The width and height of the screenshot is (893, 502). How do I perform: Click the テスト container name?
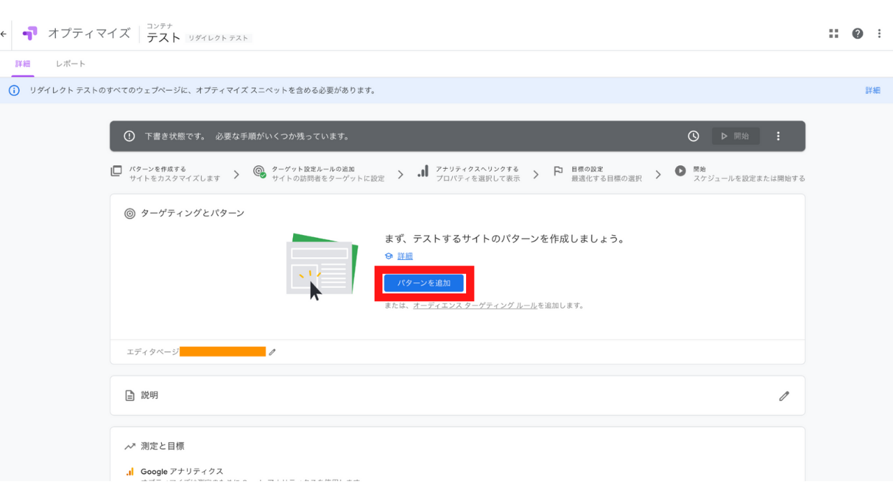pos(164,38)
